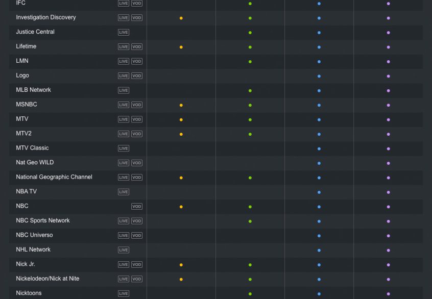This screenshot has height=299, width=432.
Task: Click the yellow dot for National Geographic Channel
Action: [x=181, y=178]
